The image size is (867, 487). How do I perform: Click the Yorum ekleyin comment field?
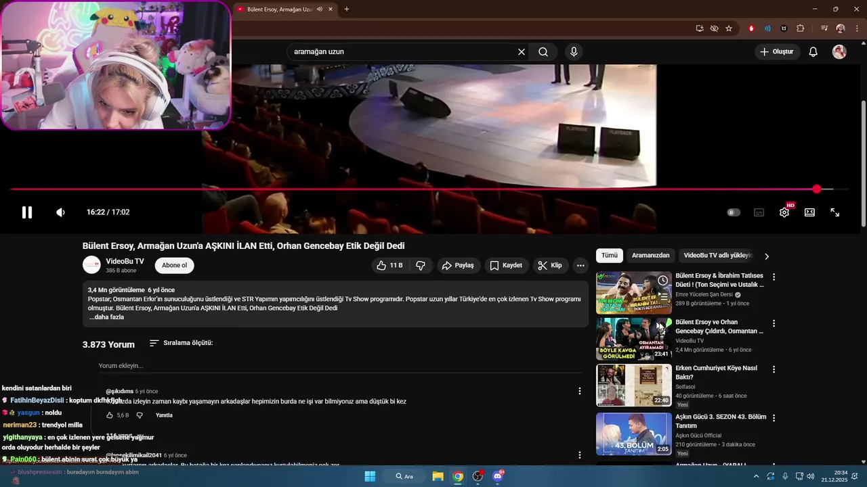340,366
